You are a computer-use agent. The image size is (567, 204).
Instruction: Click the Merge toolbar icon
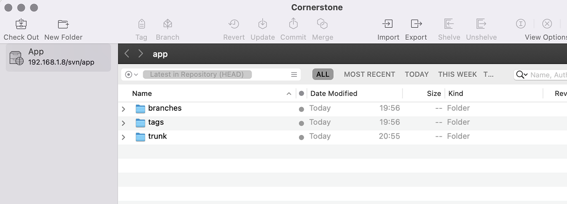pos(322,24)
